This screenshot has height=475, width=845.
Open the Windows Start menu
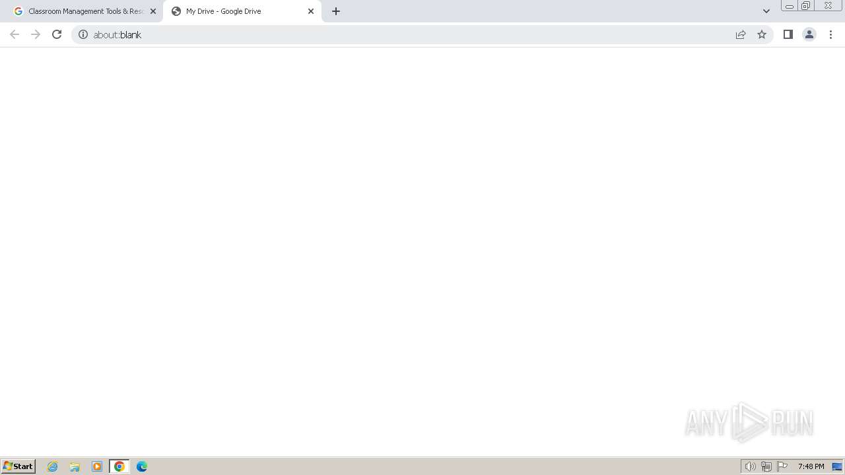tap(18, 466)
